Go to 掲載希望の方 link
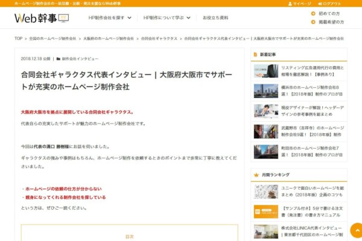The height and width of the screenshot is (241, 362). 331,22
